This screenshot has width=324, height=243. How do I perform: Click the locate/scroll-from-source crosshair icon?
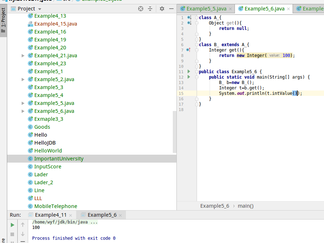pos(141,9)
